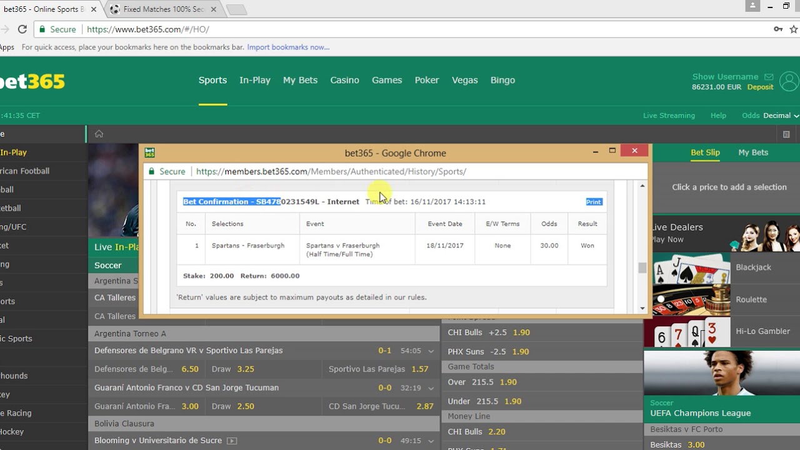The image size is (800, 450).
Task: Click the 86231.00 EUR account balance
Action: coord(717,87)
